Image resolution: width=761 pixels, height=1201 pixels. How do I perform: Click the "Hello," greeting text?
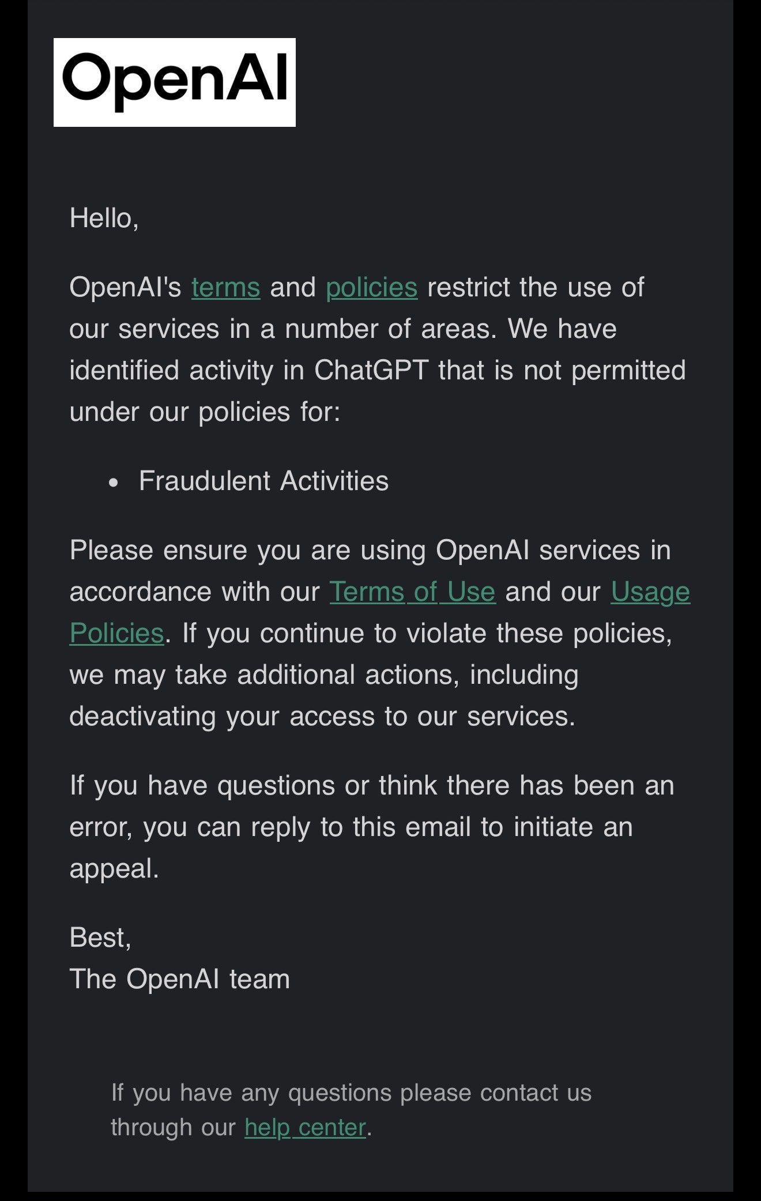point(104,218)
